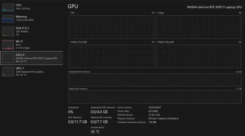Click the Video Decode graph
This screenshot has width=245, height=136.
pyautogui.click(x=198, y=56)
